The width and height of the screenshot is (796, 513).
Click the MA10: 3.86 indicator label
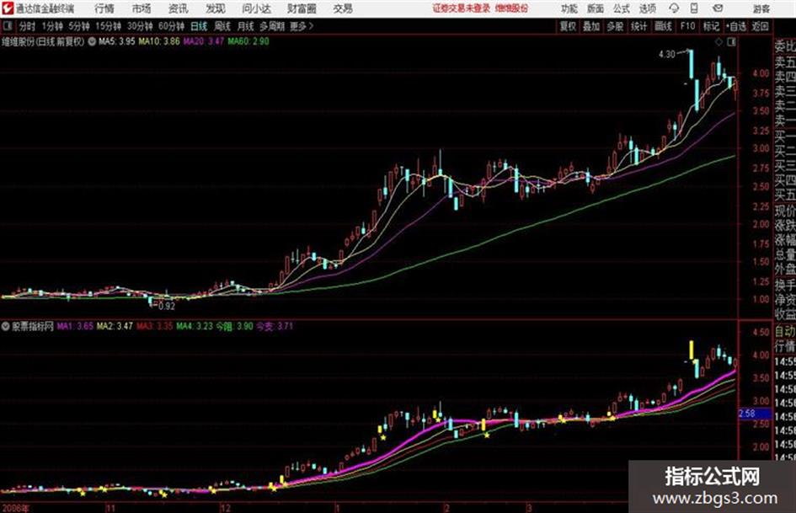159,41
